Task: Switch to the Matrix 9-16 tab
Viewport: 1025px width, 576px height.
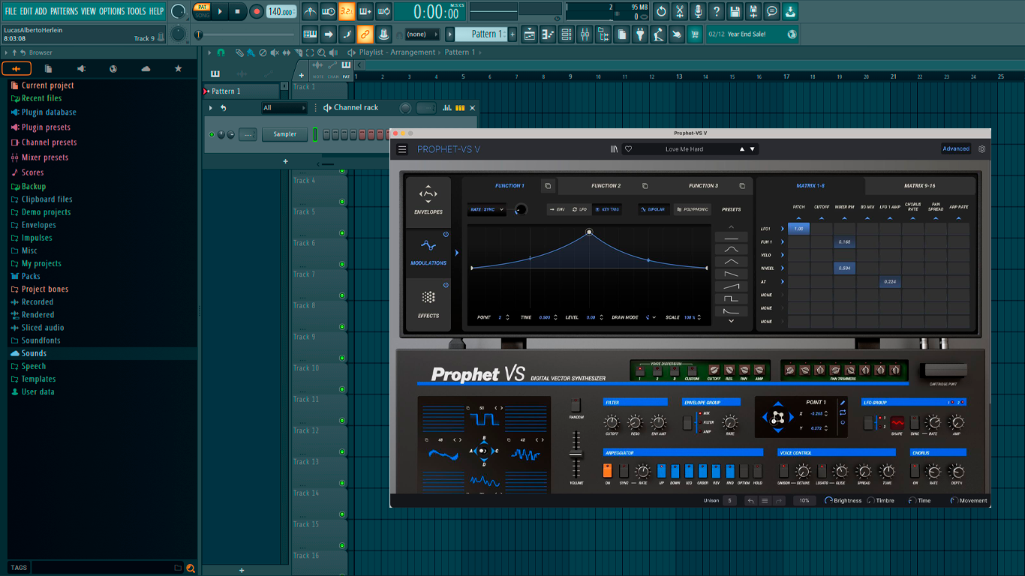Action: [920, 186]
